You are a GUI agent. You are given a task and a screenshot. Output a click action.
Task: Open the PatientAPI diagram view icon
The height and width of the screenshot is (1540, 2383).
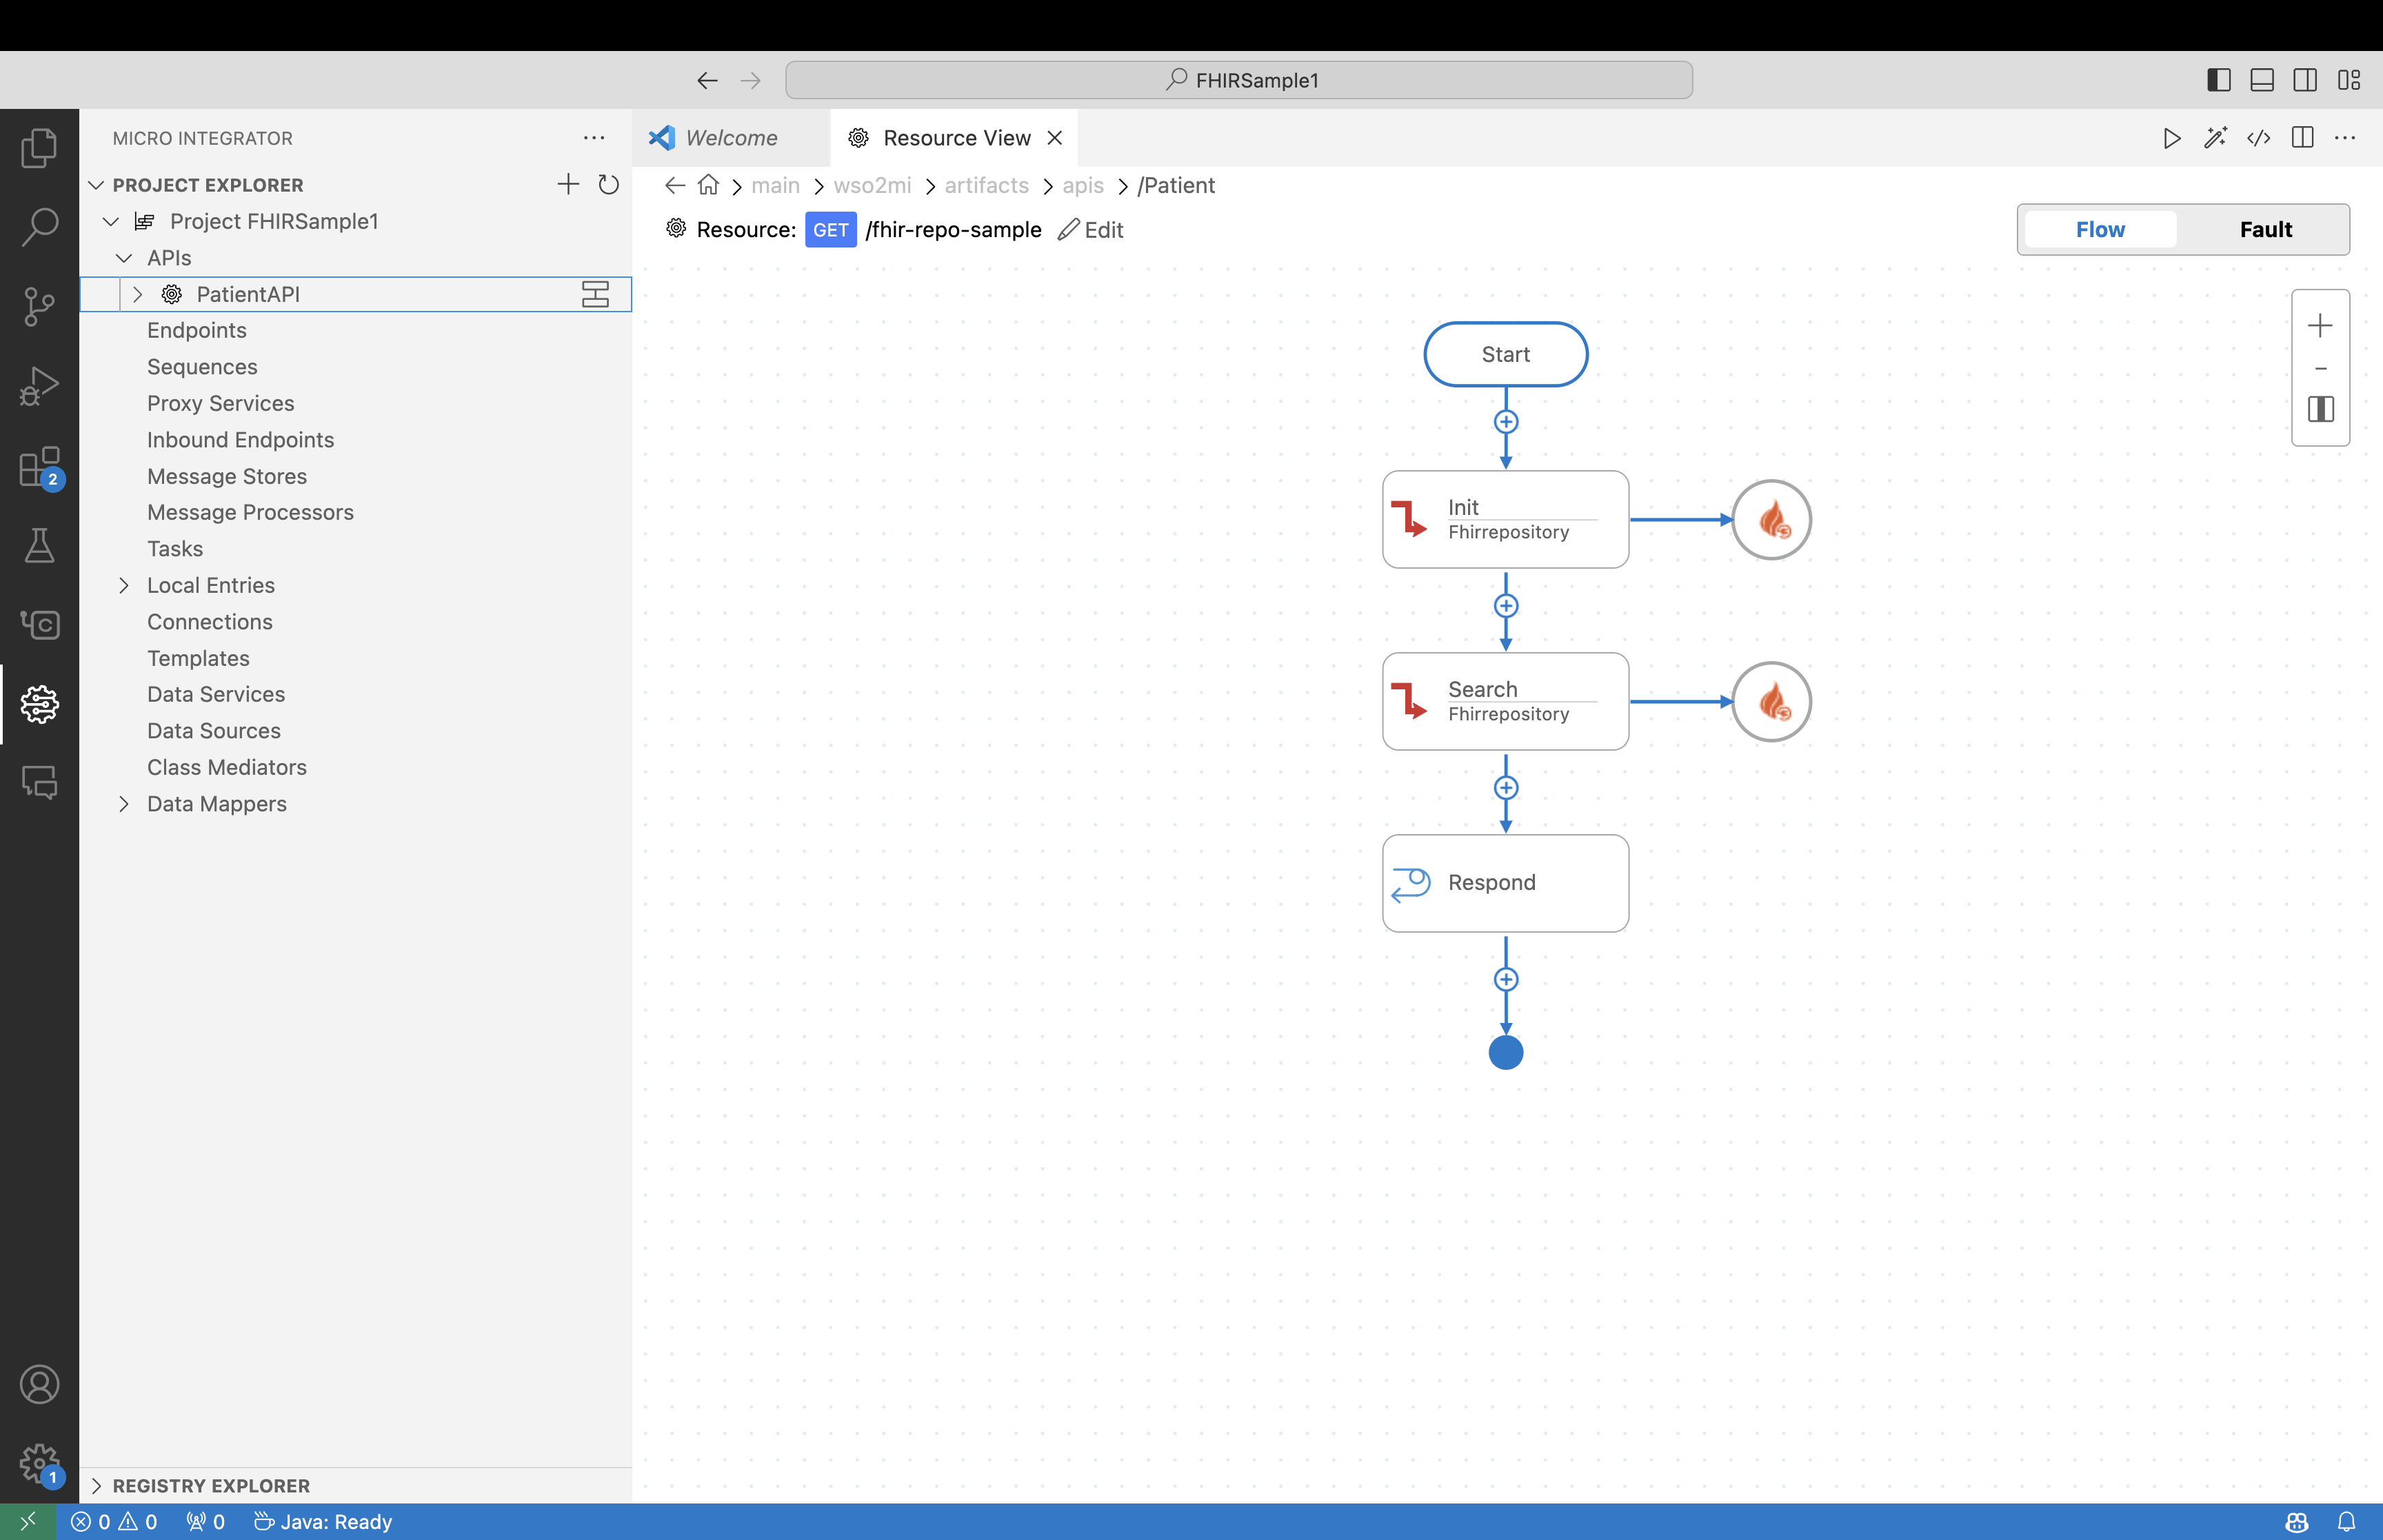pyautogui.click(x=595, y=294)
